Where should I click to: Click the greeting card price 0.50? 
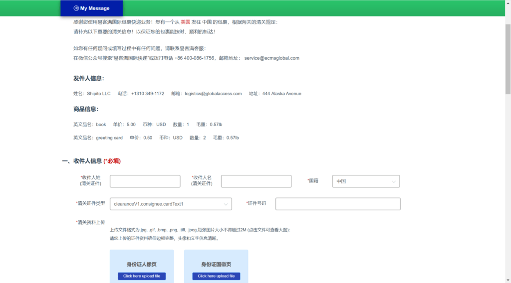148,138
